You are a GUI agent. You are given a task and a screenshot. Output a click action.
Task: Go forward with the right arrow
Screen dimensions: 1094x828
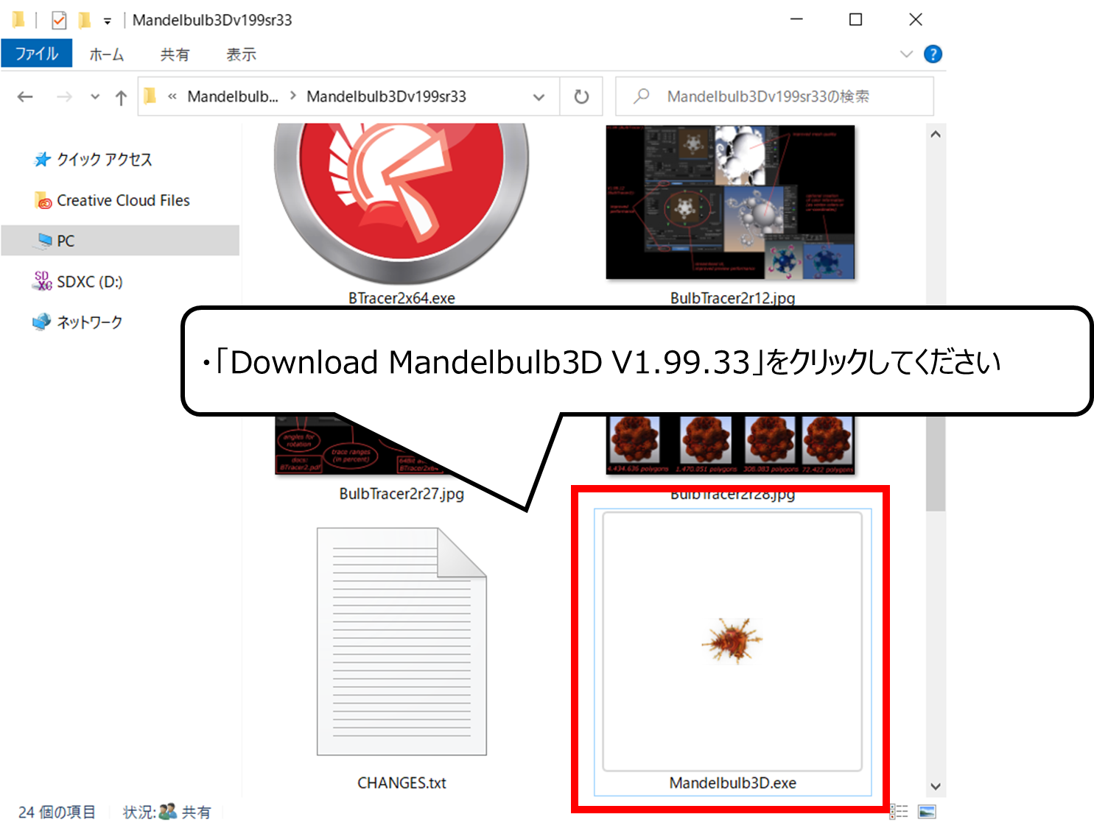click(x=65, y=96)
